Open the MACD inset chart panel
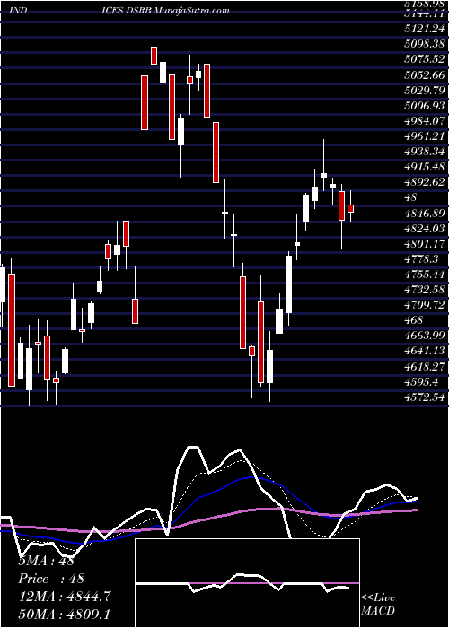This screenshot has width=449, height=628. tap(248, 583)
